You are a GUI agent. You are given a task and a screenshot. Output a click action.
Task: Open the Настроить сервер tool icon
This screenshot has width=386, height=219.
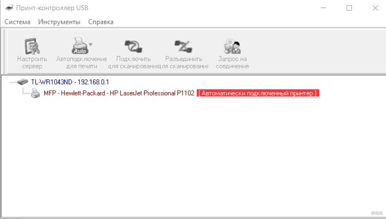(x=32, y=46)
